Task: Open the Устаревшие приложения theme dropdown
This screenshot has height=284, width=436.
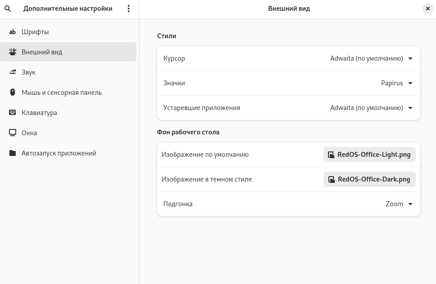Action: click(x=371, y=108)
